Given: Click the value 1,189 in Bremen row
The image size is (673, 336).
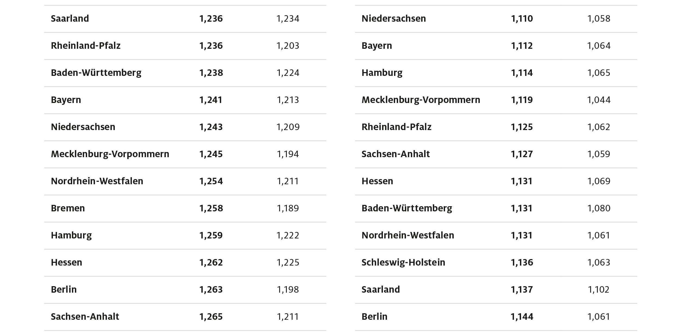Looking at the screenshot, I should [x=288, y=208].
